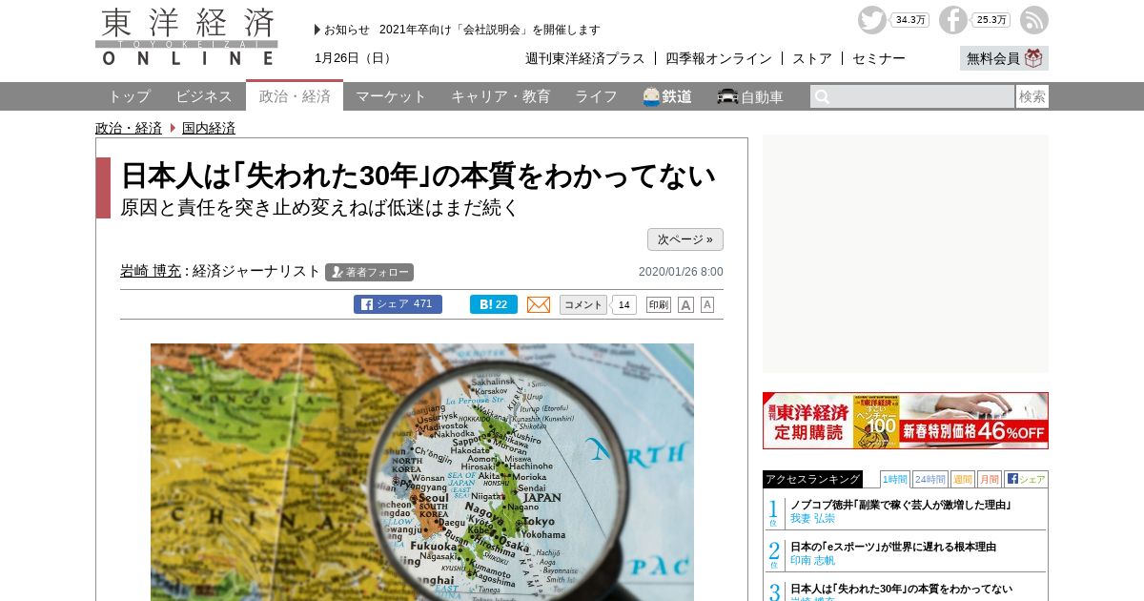Click the date text 1月26日（日）
This screenshot has height=601, width=1144.
pos(355,58)
